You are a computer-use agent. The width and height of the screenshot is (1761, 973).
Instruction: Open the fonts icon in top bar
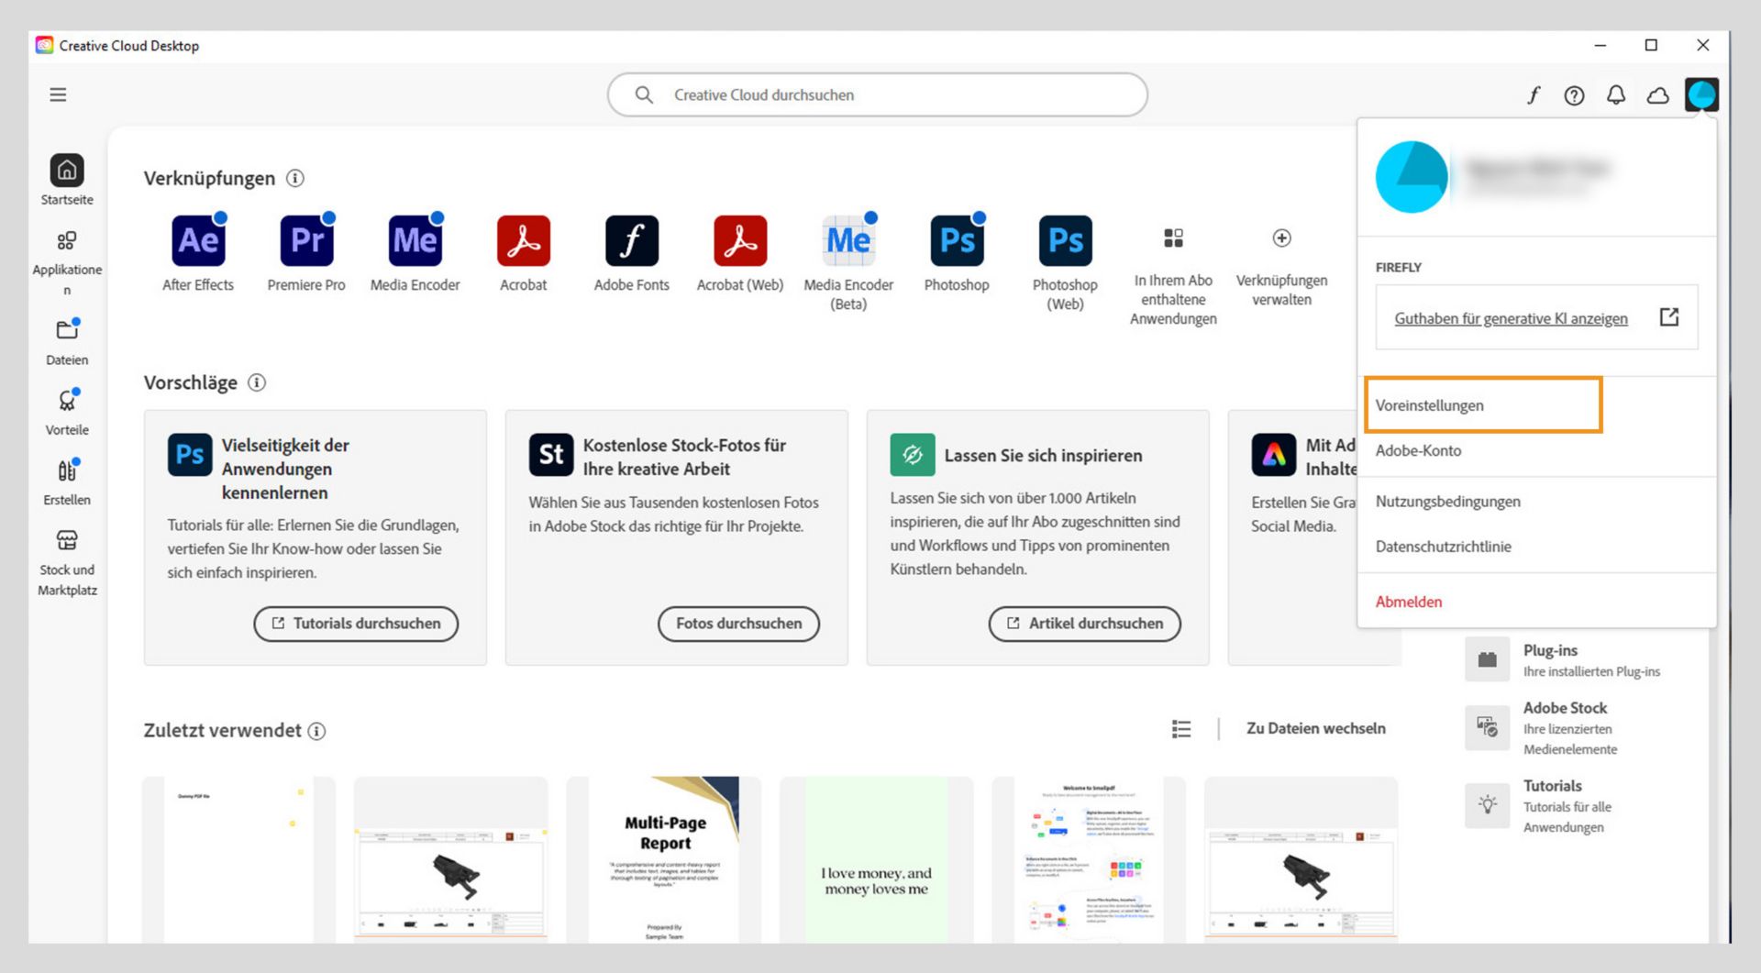[1533, 95]
